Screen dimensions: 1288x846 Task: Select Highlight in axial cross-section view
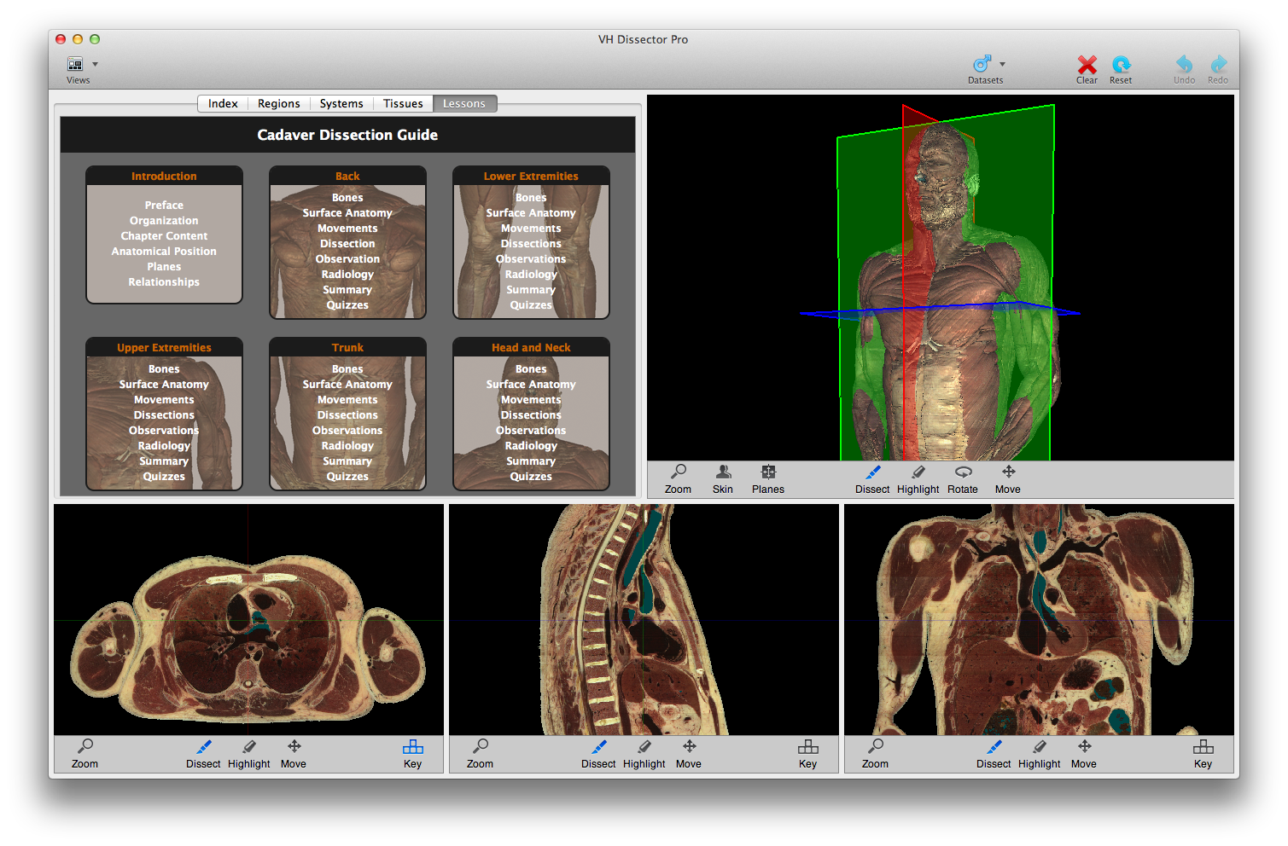[x=249, y=753]
